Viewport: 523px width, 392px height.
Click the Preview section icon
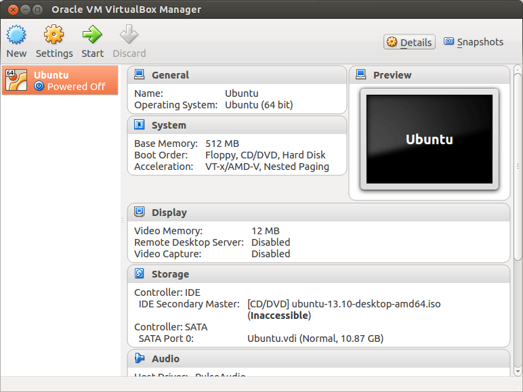tap(360, 74)
